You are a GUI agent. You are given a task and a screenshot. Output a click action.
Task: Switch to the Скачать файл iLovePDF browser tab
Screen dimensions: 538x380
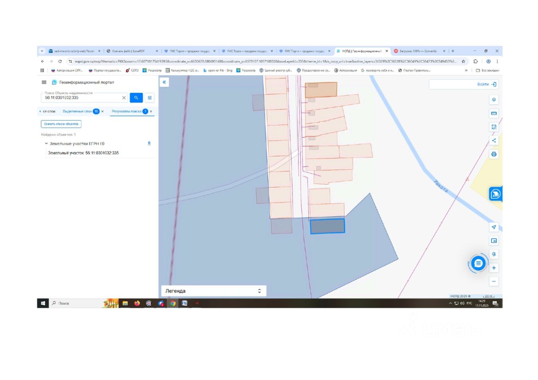coord(132,51)
